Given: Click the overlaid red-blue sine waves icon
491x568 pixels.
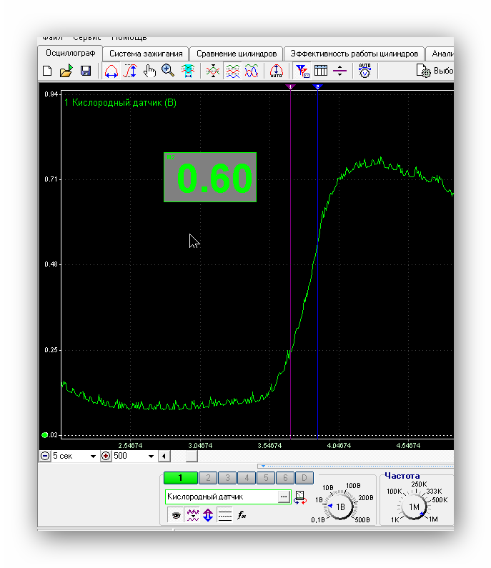Looking at the screenshot, I should [x=252, y=71].
